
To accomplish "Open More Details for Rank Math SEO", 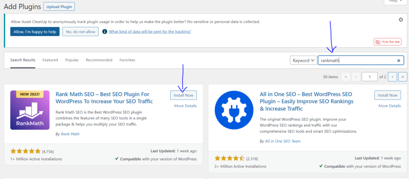I will (x=185, y=105).
